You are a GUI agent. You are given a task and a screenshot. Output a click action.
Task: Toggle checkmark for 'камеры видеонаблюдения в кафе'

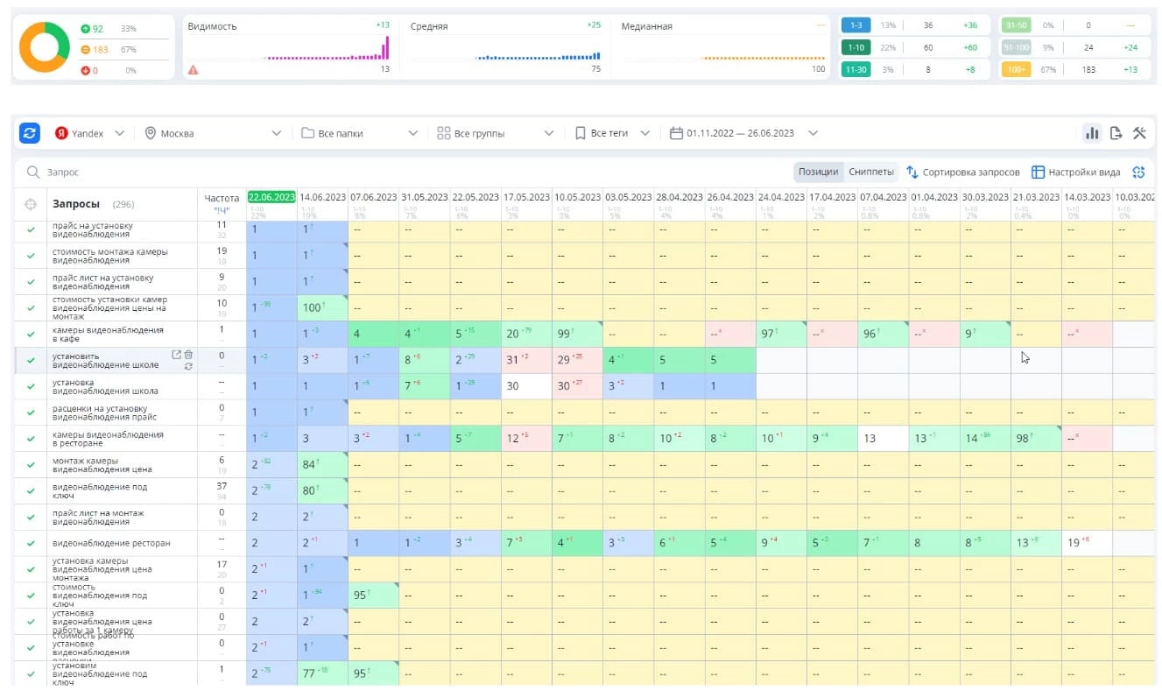[31, 334]
